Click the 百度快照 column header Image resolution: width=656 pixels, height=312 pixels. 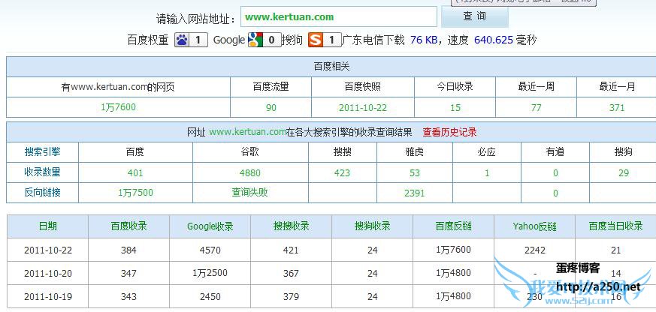click(x=363, y=87)
